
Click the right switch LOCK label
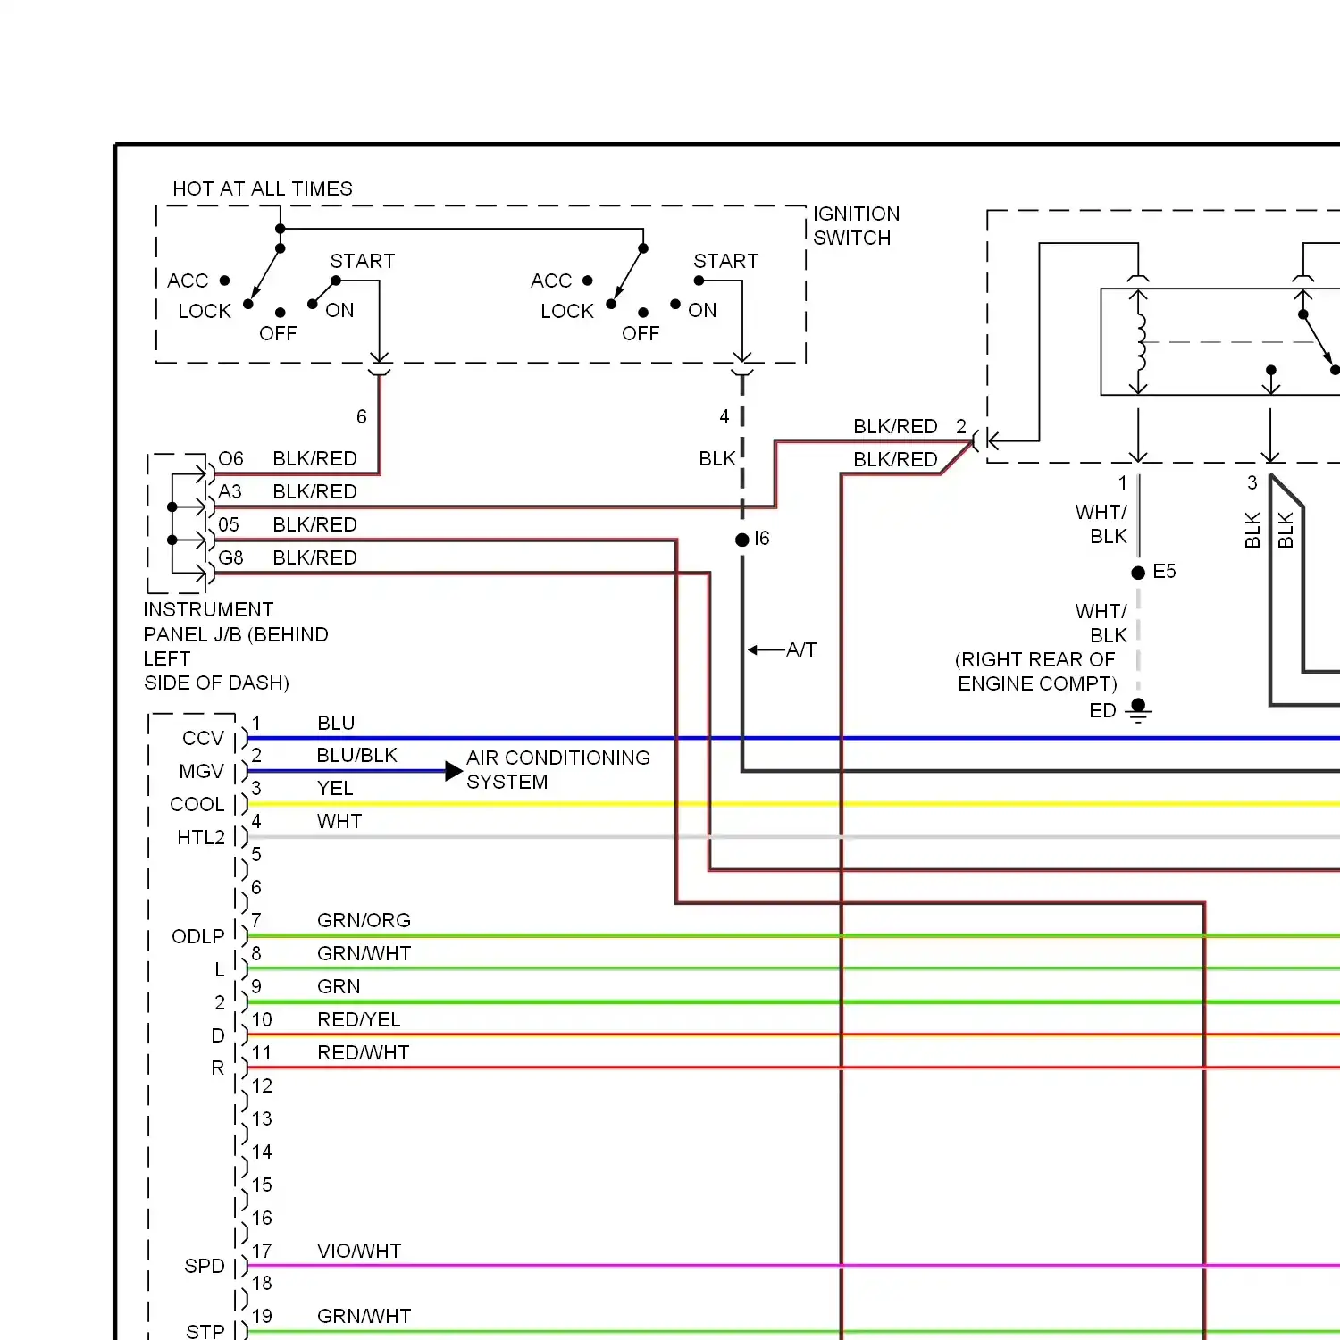coord(567,311)
